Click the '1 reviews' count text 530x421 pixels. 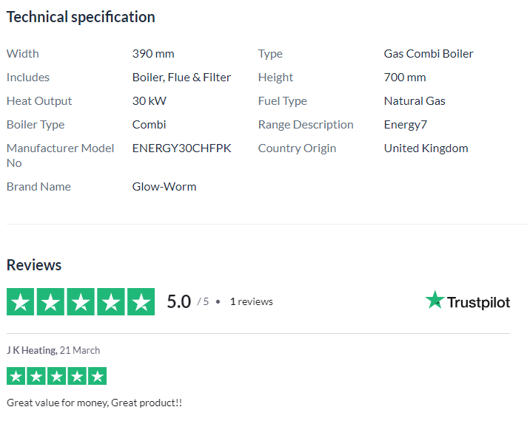click(x=252, y=301)
